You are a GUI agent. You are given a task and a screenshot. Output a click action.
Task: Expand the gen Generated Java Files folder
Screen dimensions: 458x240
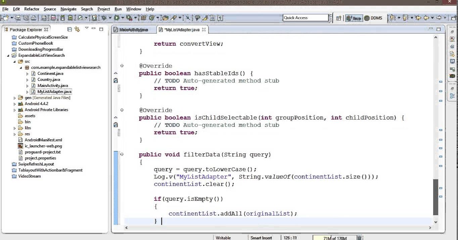14,98
